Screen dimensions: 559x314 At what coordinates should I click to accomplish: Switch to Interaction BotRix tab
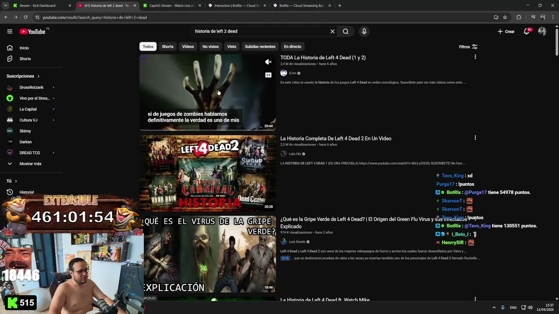point(237,6)
